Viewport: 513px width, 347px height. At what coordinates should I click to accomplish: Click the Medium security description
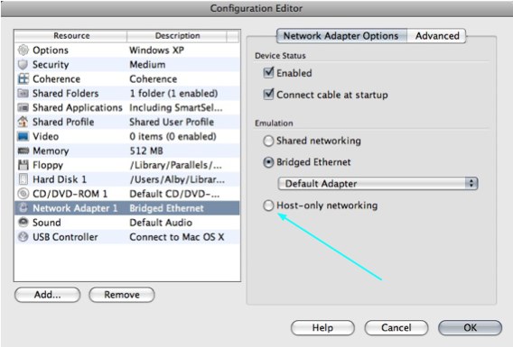[x=147, y=65]
